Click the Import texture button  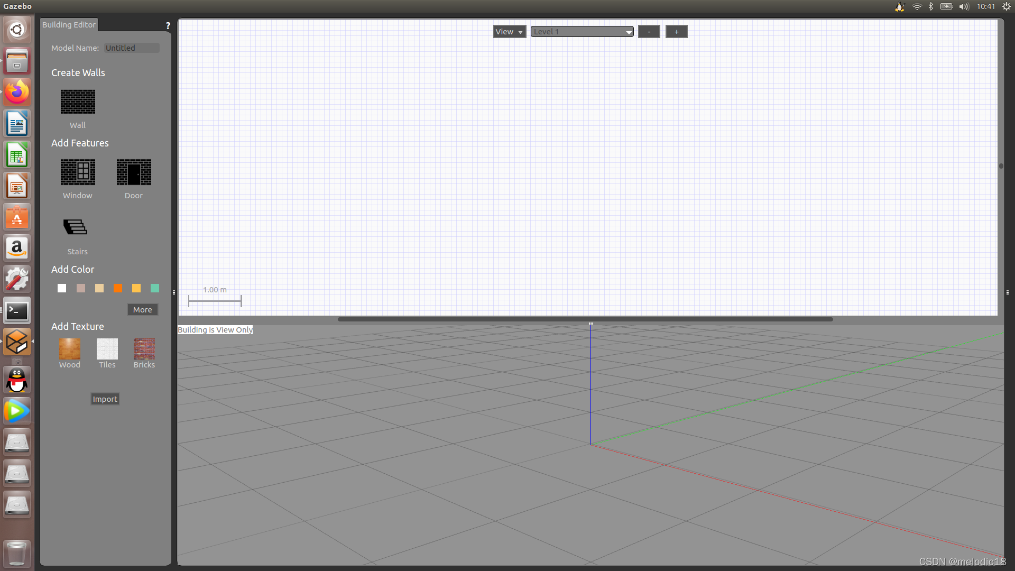105,399
